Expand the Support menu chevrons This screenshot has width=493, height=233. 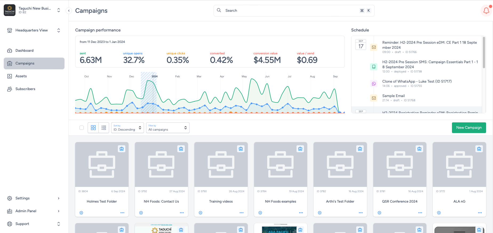(x=59, y=224)
